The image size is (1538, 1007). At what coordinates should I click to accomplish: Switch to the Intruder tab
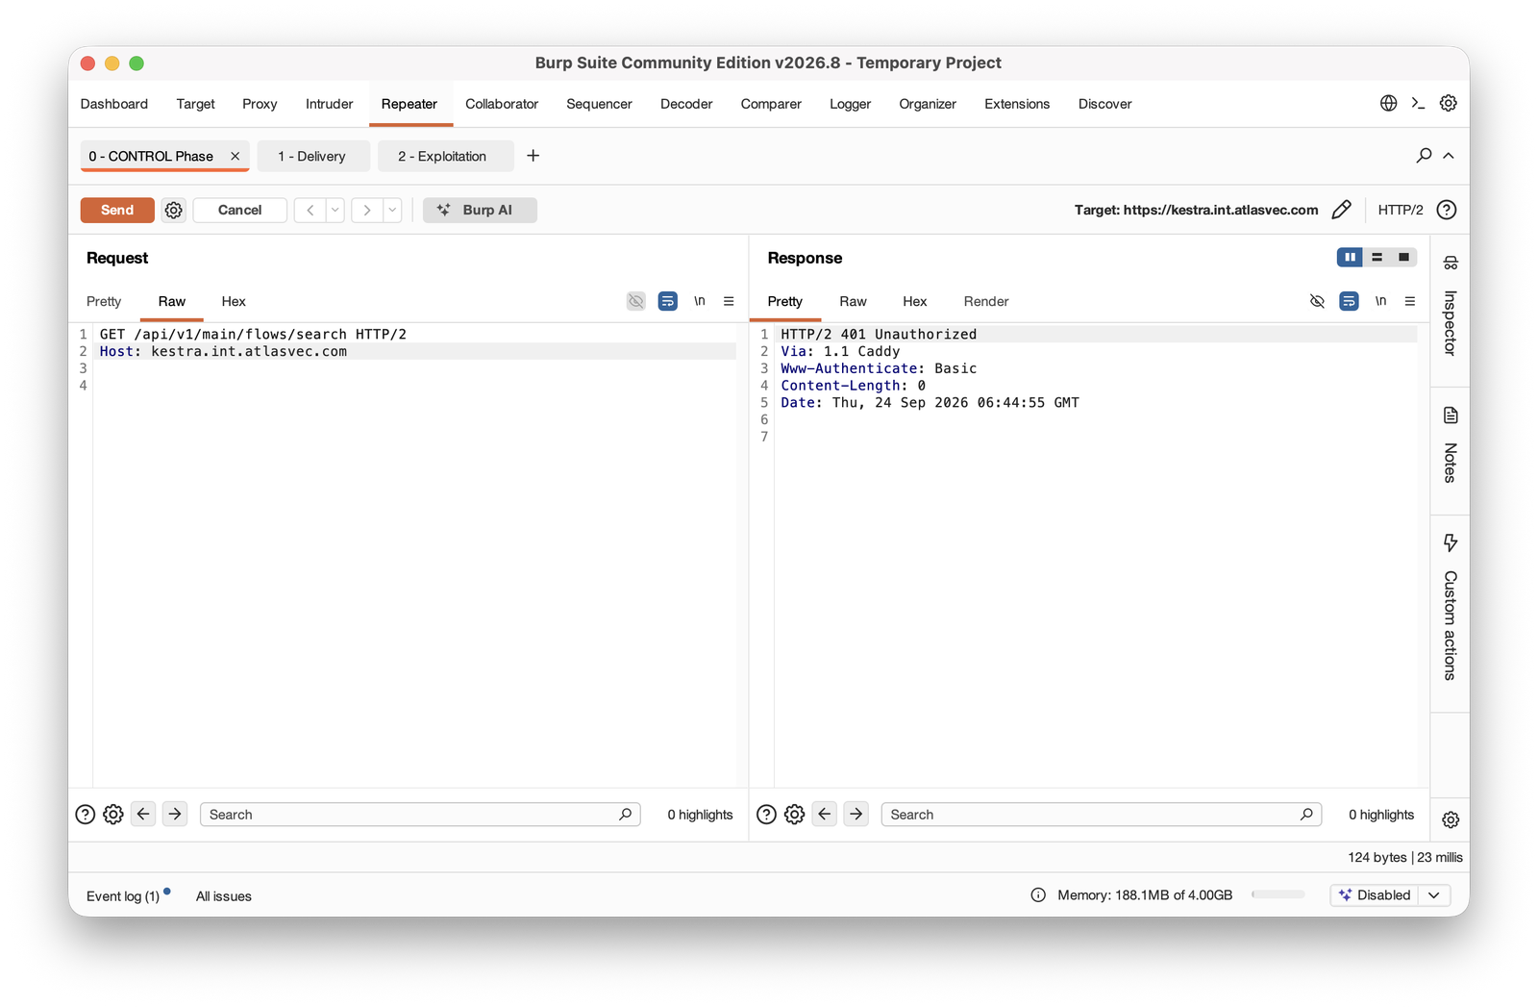tap(330, 104)
